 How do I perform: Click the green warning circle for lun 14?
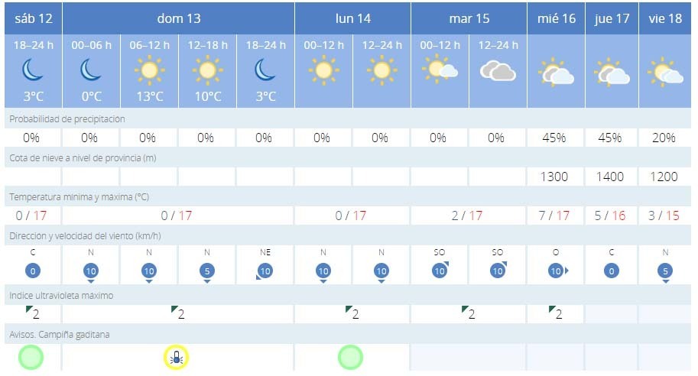click(350, 357)
